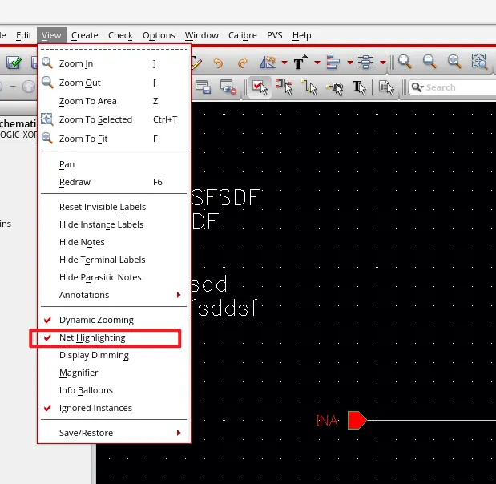
Task: Select Hide Parasitic Notes
Action: click(x=114, y=277)
